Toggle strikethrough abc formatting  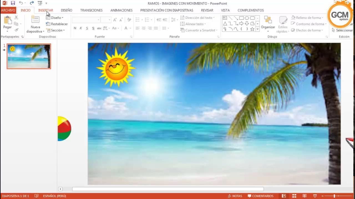point(99,28)
